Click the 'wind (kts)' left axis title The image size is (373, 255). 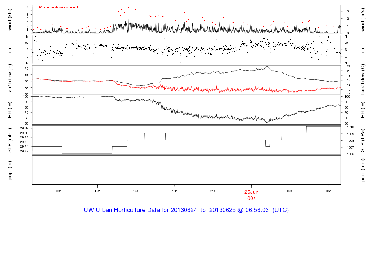point(10,20)
